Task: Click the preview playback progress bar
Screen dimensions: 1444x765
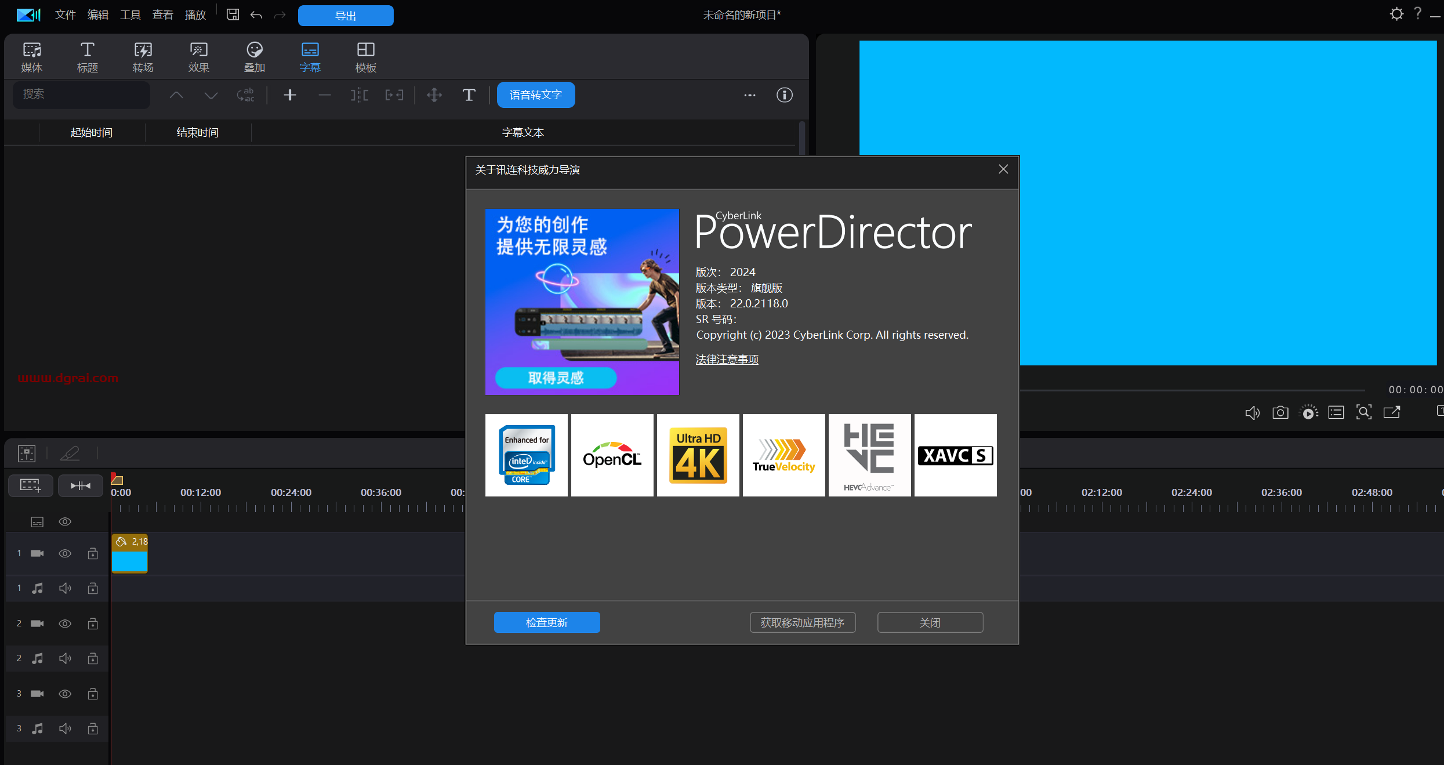Action: (1192, 390)
